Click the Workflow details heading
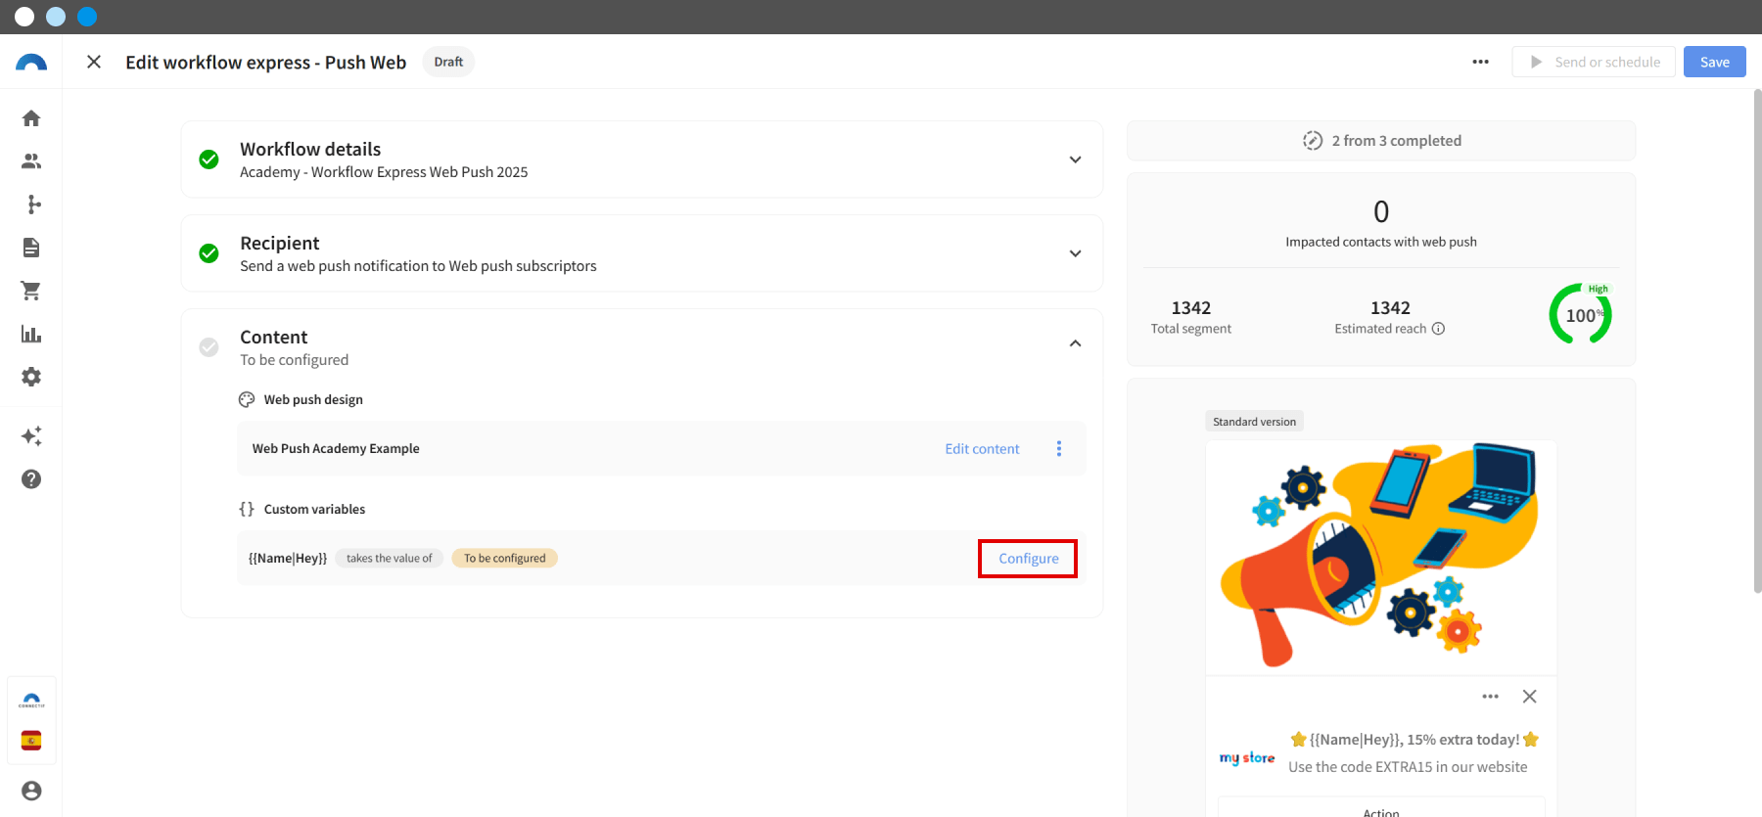1762x817 pixels. pyautogui.click(x=310, y=149)
